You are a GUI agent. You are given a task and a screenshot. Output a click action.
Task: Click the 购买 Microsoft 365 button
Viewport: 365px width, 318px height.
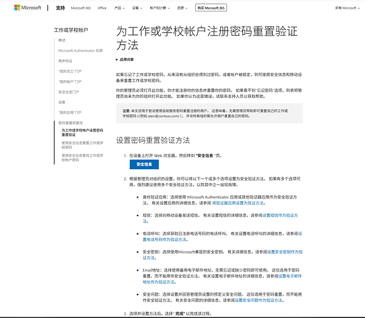click(x=211, y=8)
